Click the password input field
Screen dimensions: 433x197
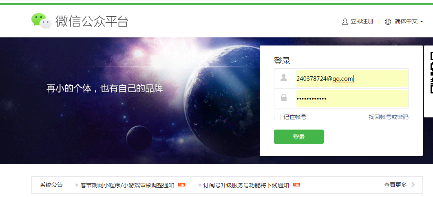pos(352,98)
